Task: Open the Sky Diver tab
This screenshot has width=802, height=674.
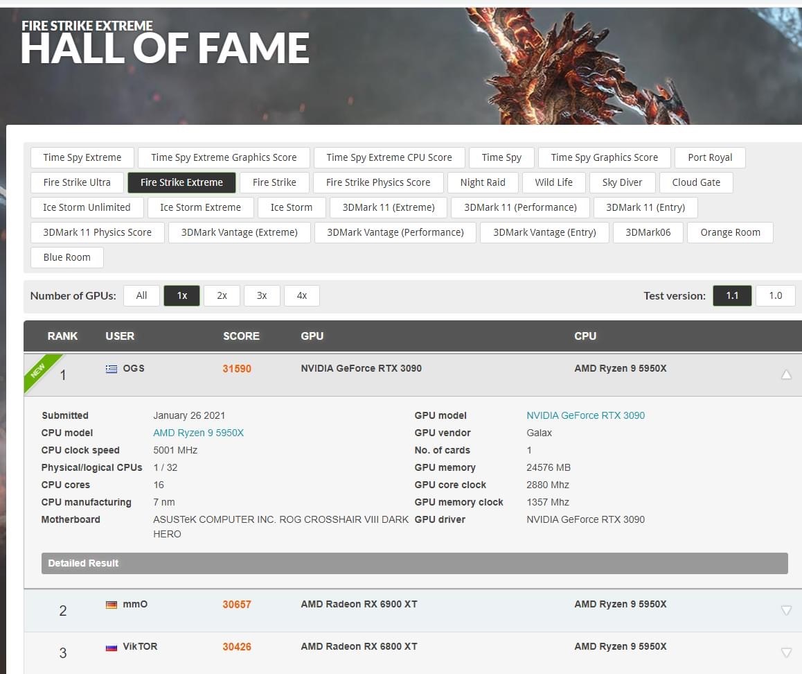Action: [622, 183]
